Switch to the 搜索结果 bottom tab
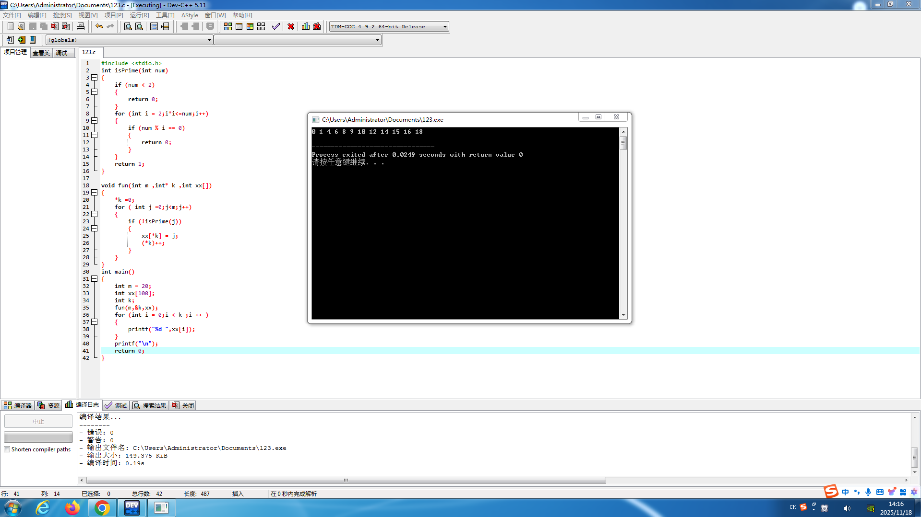The width and height of the screenshot is (921, 517). pyautogui.click(x=150, y=405)
